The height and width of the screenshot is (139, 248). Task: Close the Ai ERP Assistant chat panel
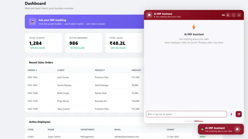pyautogui.click(x=239, y=15)
